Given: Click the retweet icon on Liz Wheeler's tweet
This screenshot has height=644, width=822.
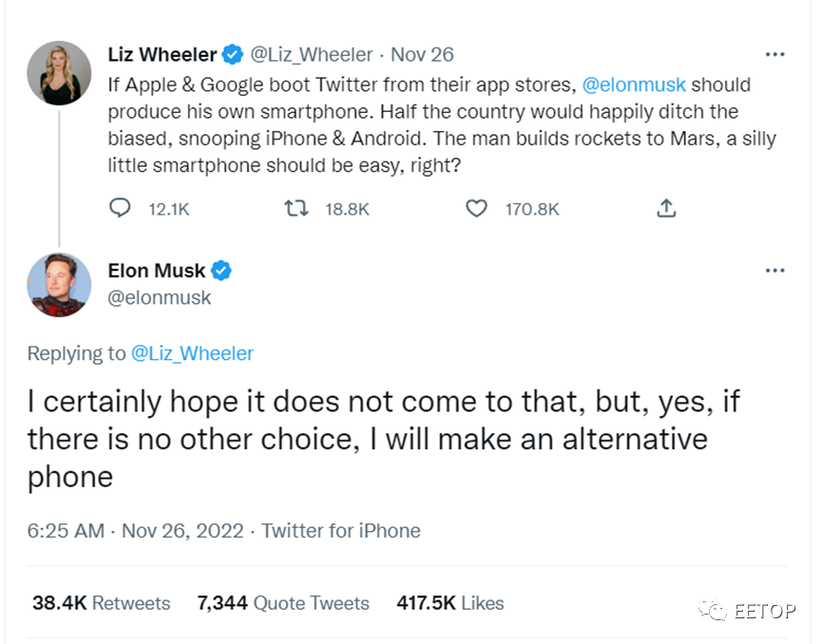Looking at the screenshot, I should [x=296, y=208].
